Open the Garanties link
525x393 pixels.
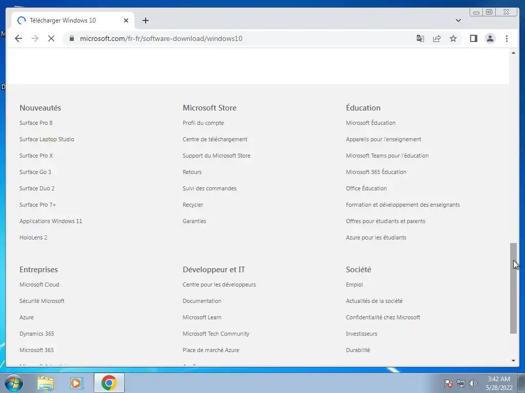(194, 221)
